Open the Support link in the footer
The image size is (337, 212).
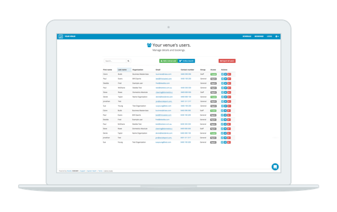point(83,171)
